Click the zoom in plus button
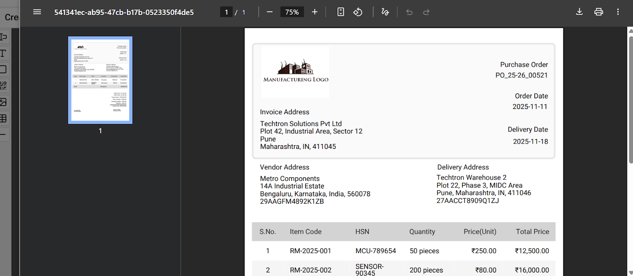Screen dimensions: 633x276 coord(315,12)
